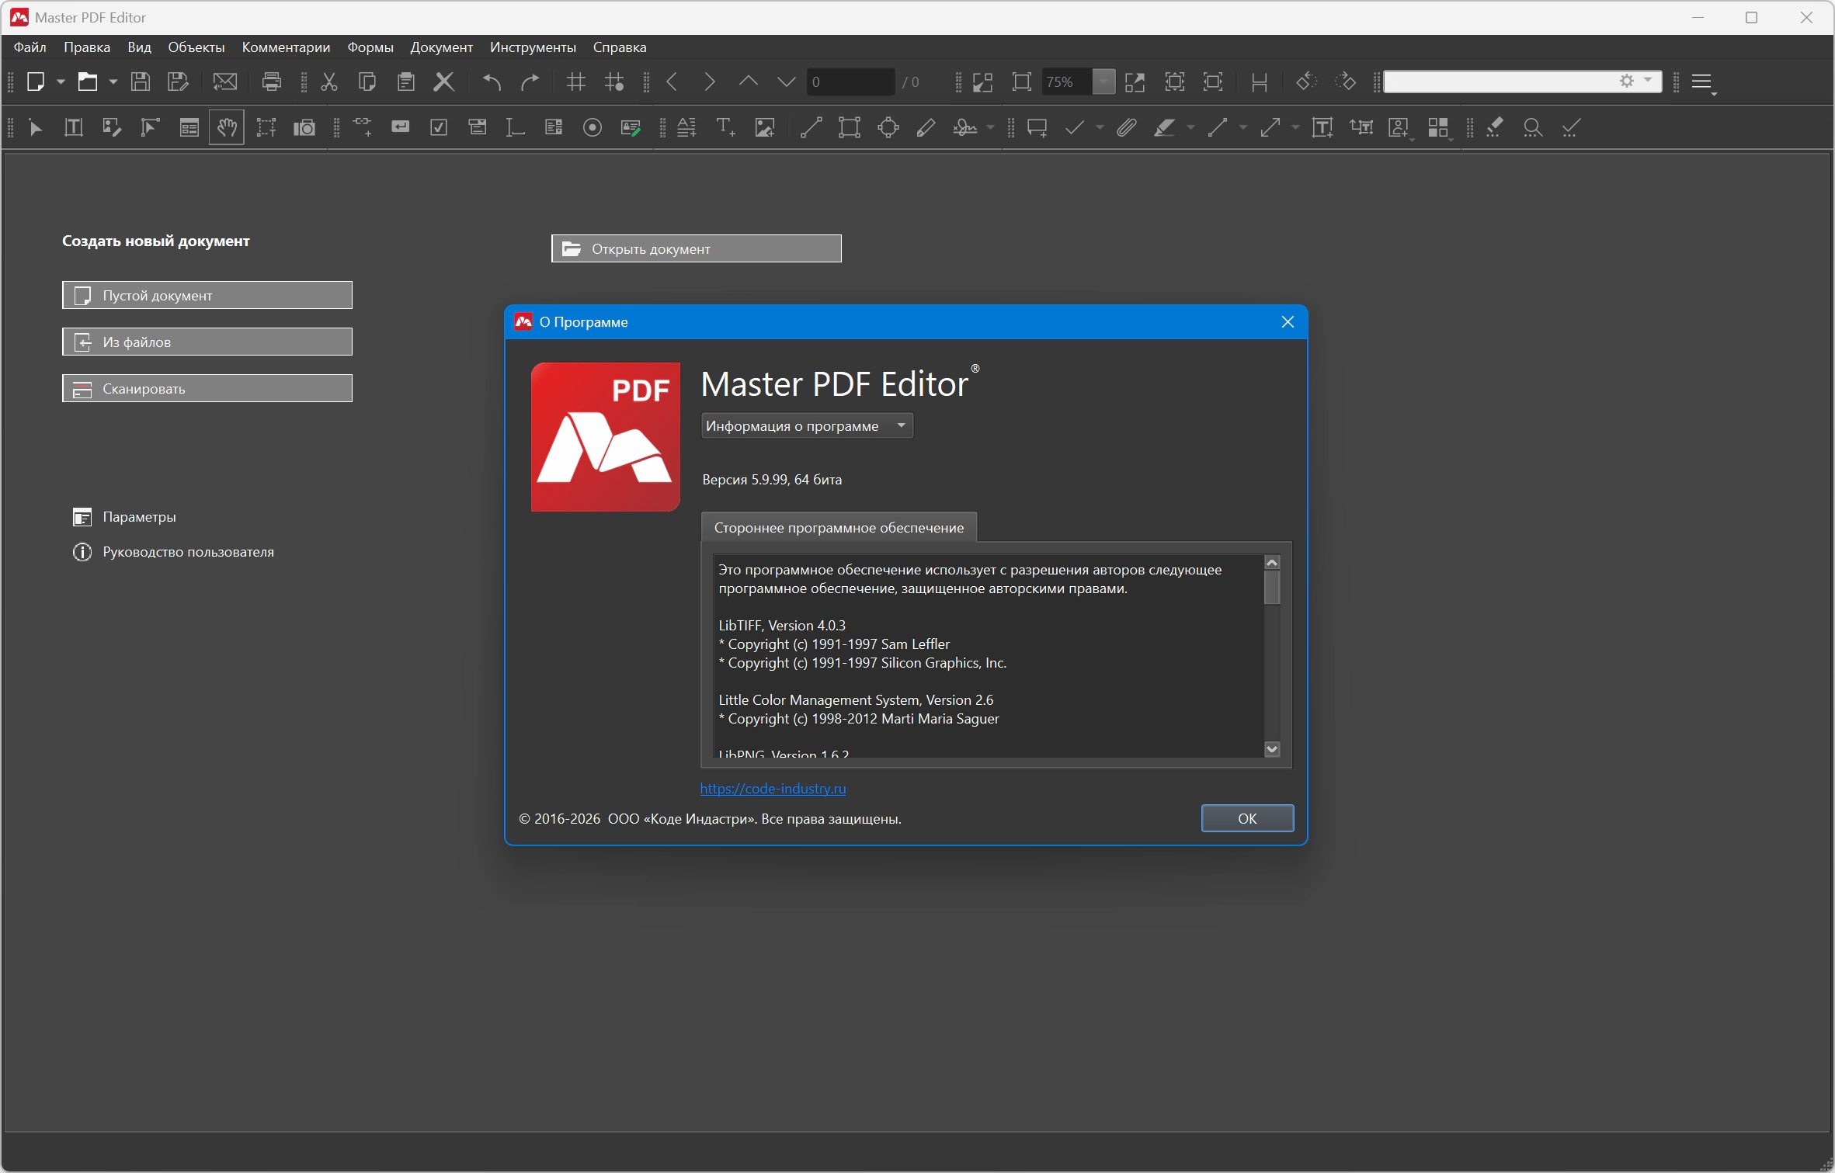Select the highlighter marker tool
Viewport: 1835px width, 1173px height.
[1164, 127]
